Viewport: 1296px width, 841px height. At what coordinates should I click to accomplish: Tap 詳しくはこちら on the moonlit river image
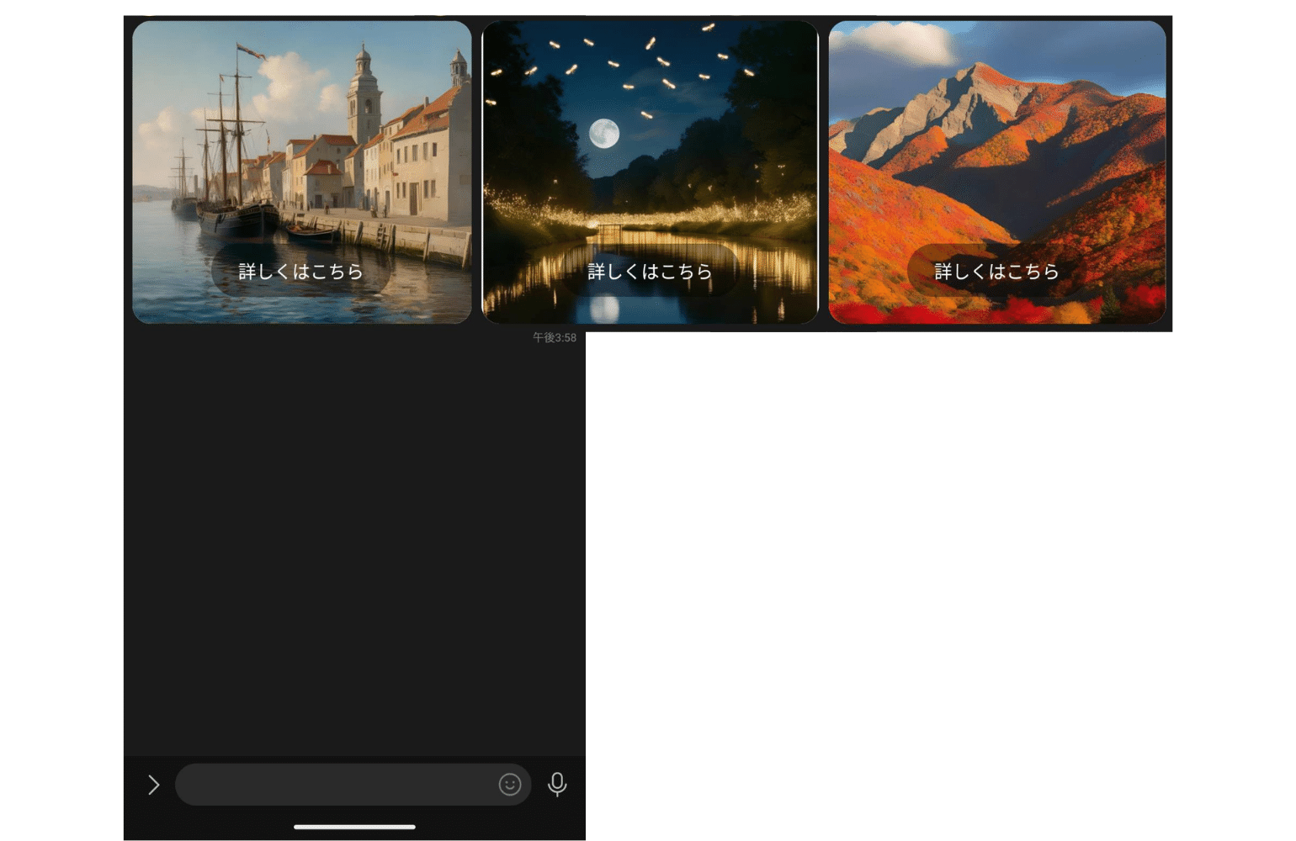point(650,272)
